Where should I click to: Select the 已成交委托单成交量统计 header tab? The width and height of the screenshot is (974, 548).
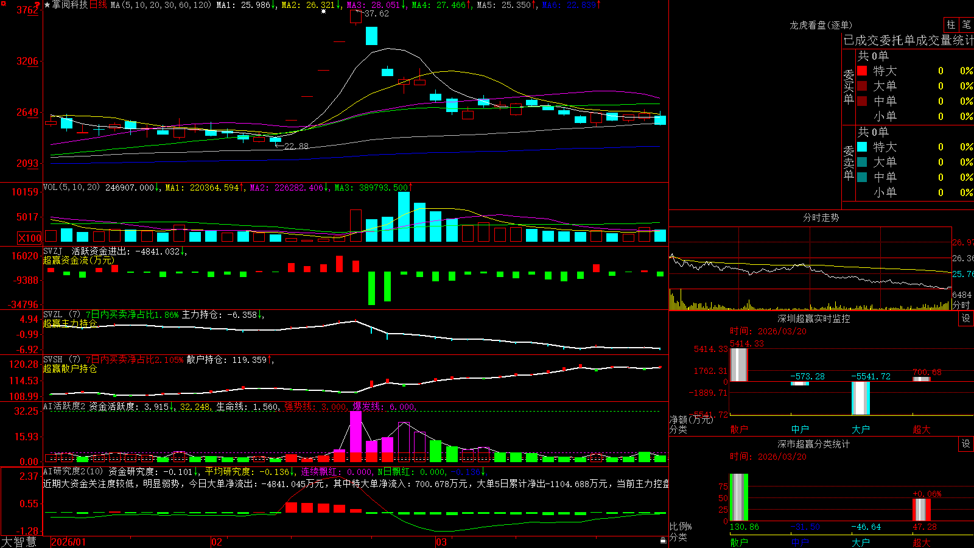pyautogui.click(x=908, y=41)
